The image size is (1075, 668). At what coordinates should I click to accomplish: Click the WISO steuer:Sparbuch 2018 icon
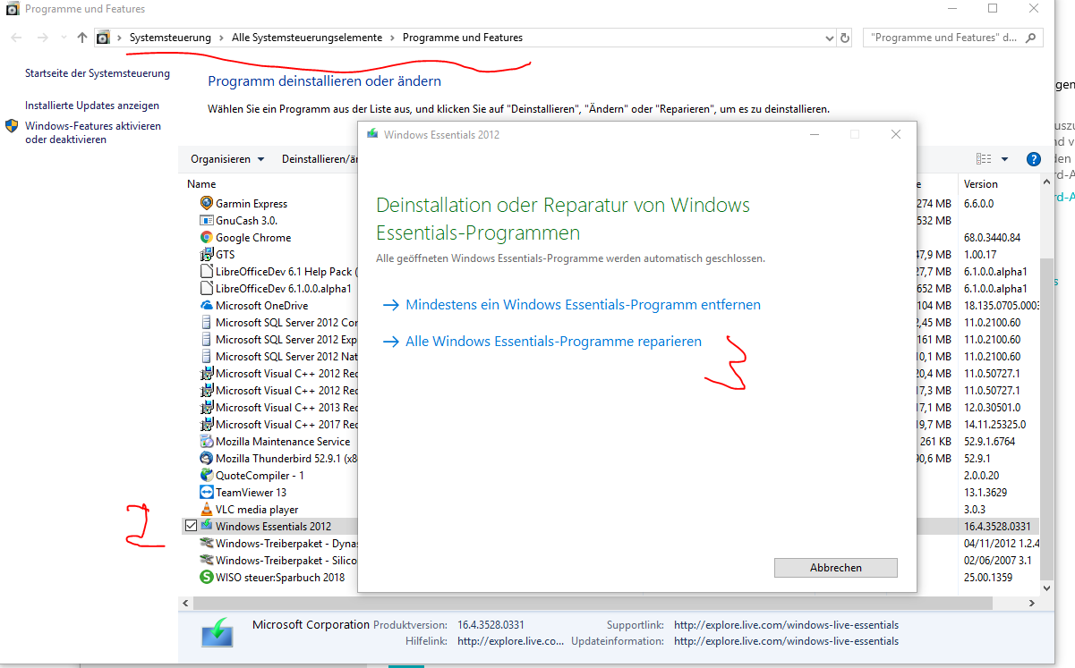pos(207,577)
